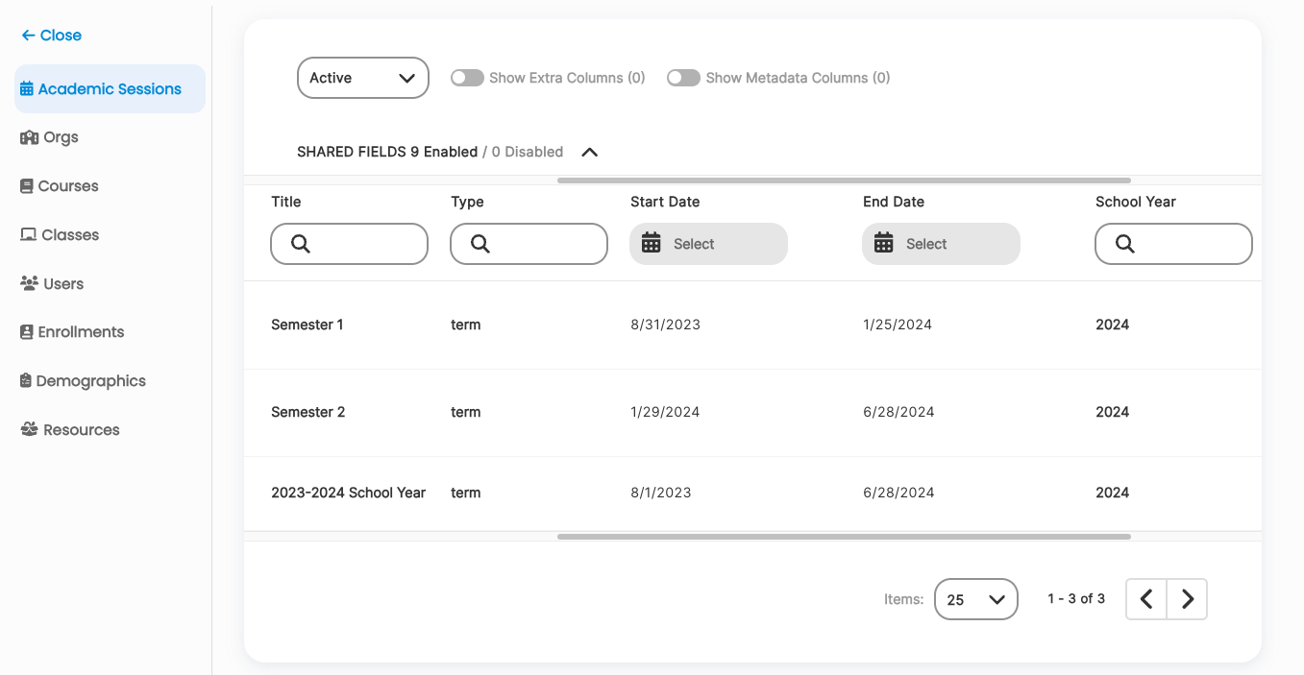Toggle the End Date Select picker

(x=940, y=243)
